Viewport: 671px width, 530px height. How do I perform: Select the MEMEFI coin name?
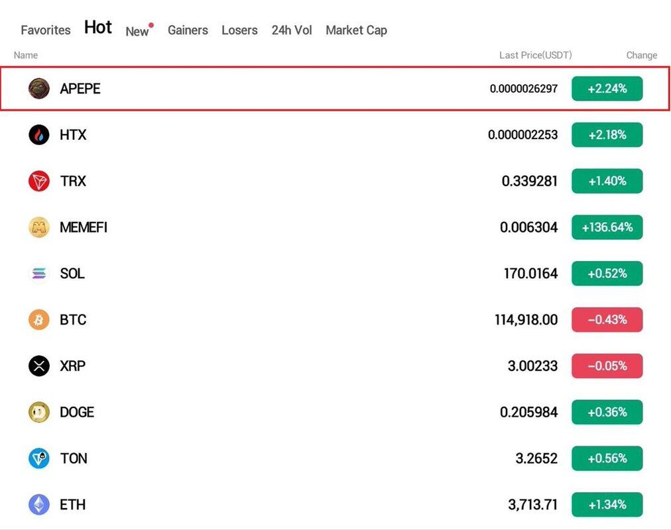coord(84,227)
